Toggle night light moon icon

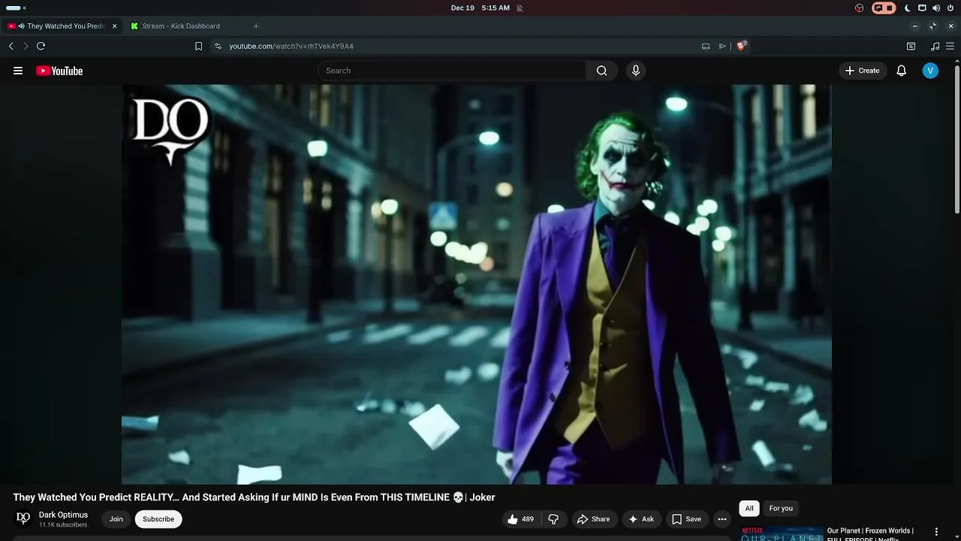coord(908,8)
